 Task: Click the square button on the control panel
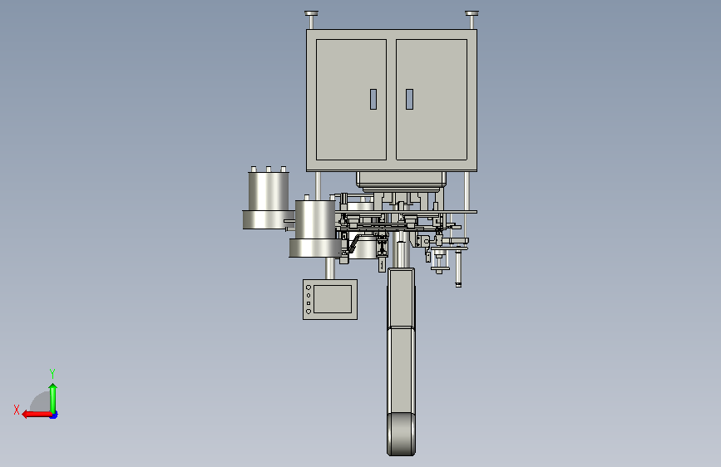point(308,303)
